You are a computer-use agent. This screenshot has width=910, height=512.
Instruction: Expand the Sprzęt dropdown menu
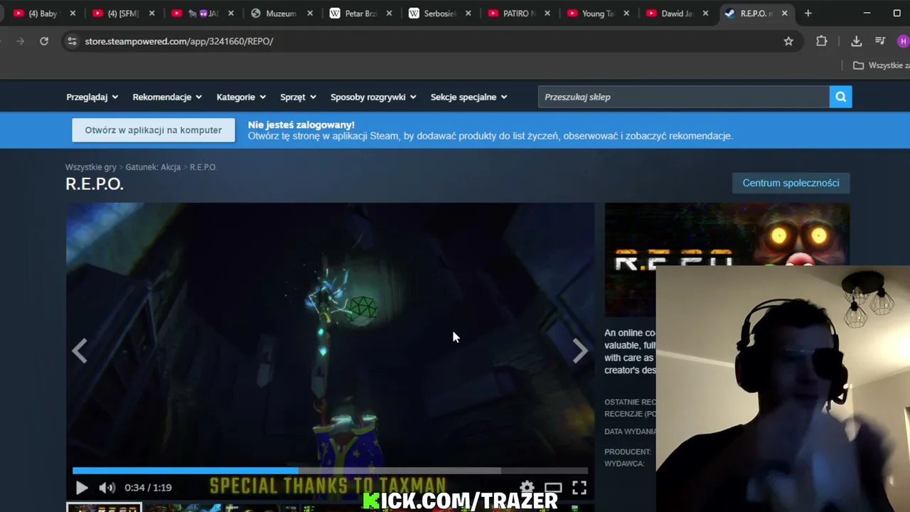[298, 97]
